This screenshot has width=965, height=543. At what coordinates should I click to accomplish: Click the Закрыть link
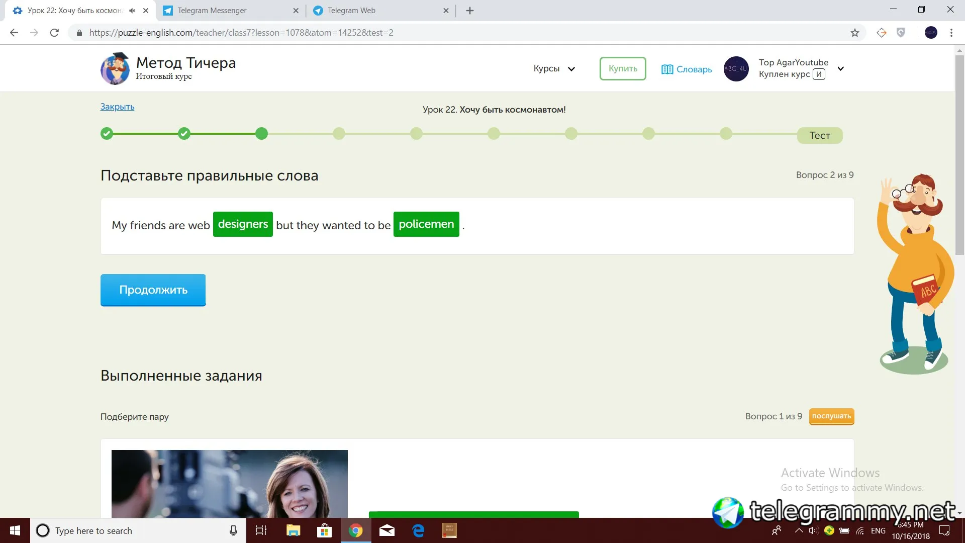117,107
